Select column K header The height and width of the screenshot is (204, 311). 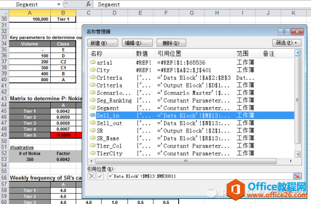(x=293, y=13)
